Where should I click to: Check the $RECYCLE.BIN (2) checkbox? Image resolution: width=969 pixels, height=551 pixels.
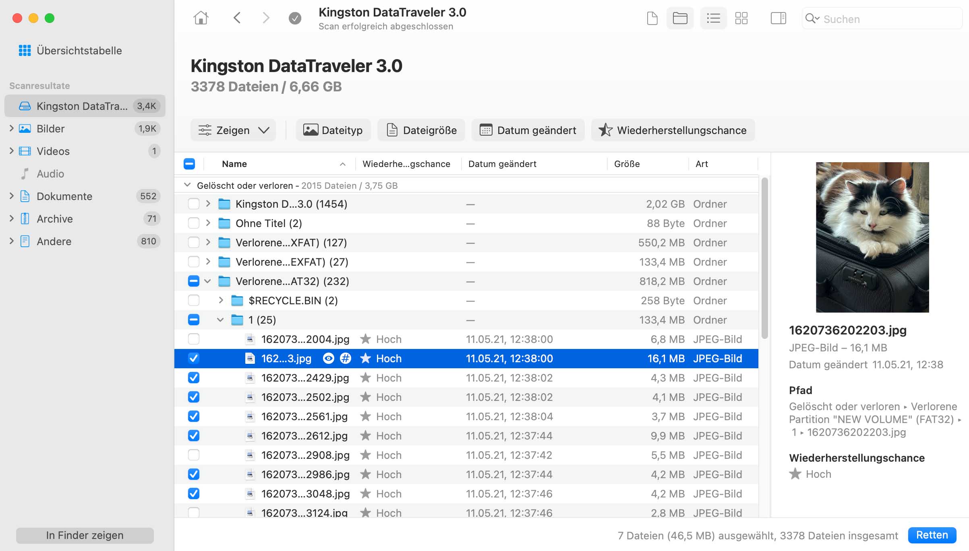coord(194,301)
